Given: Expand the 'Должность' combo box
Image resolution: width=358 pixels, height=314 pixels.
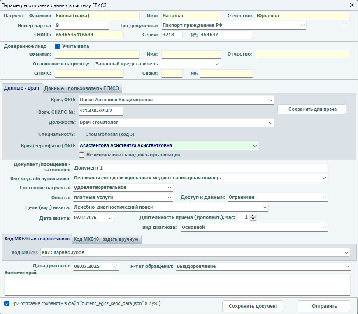Looking at the screenshot, I should pos(270,123).
